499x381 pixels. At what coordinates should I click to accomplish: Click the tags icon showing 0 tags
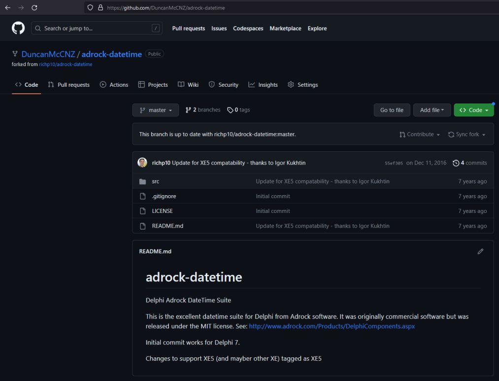pyautogui.click(x=230, y=110)
